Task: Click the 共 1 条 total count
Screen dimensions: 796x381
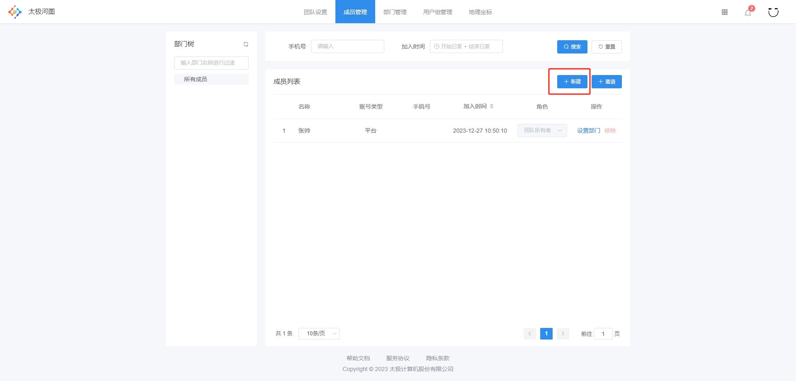Action: coord(284,334)
